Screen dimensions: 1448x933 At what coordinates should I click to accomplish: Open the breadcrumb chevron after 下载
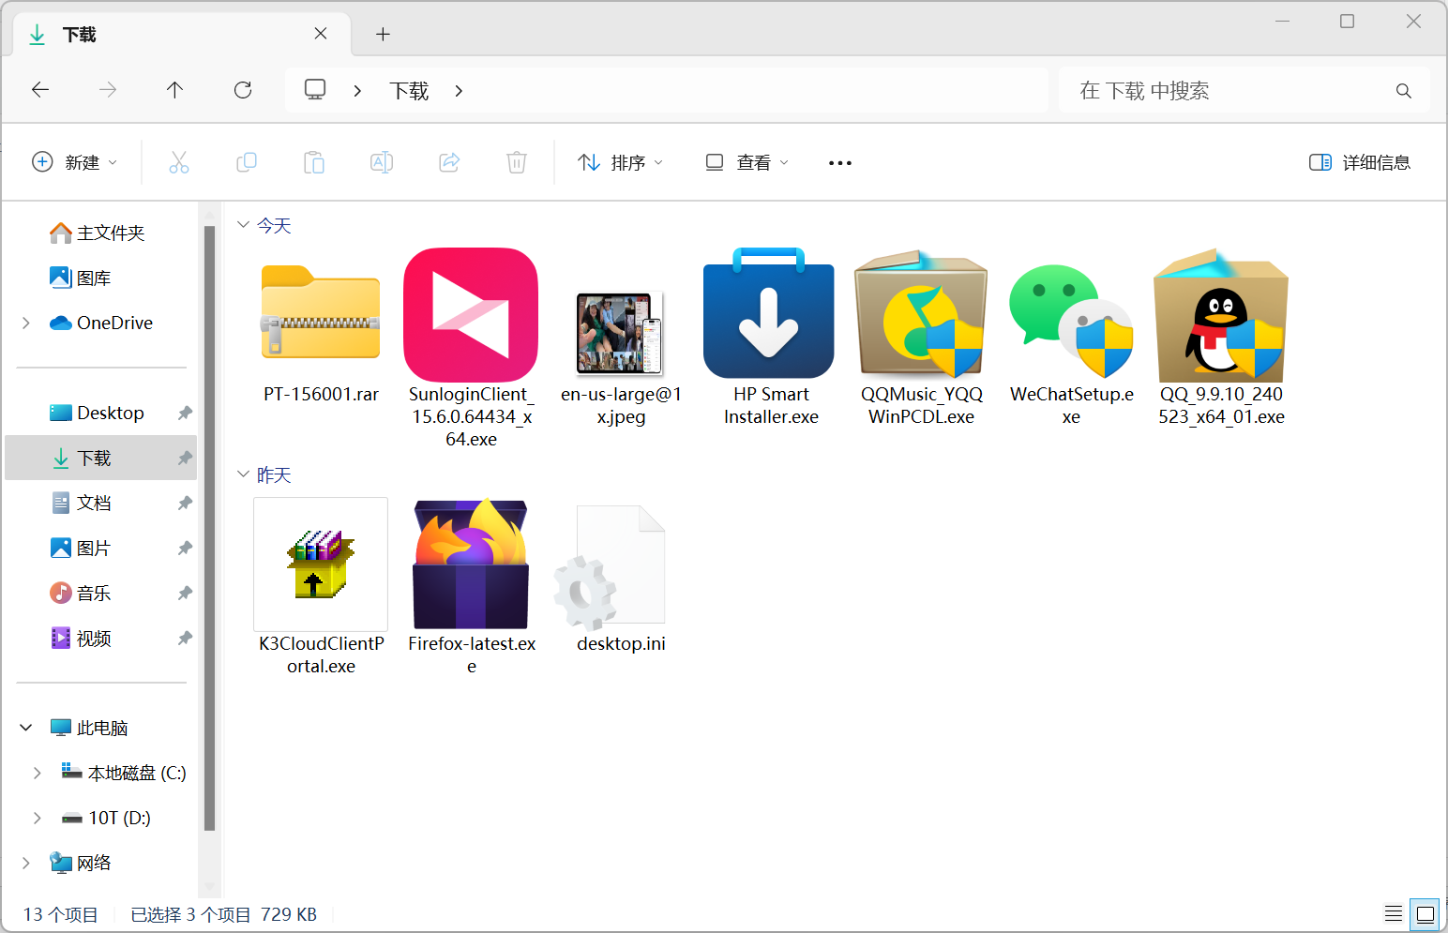coord(459,90)
